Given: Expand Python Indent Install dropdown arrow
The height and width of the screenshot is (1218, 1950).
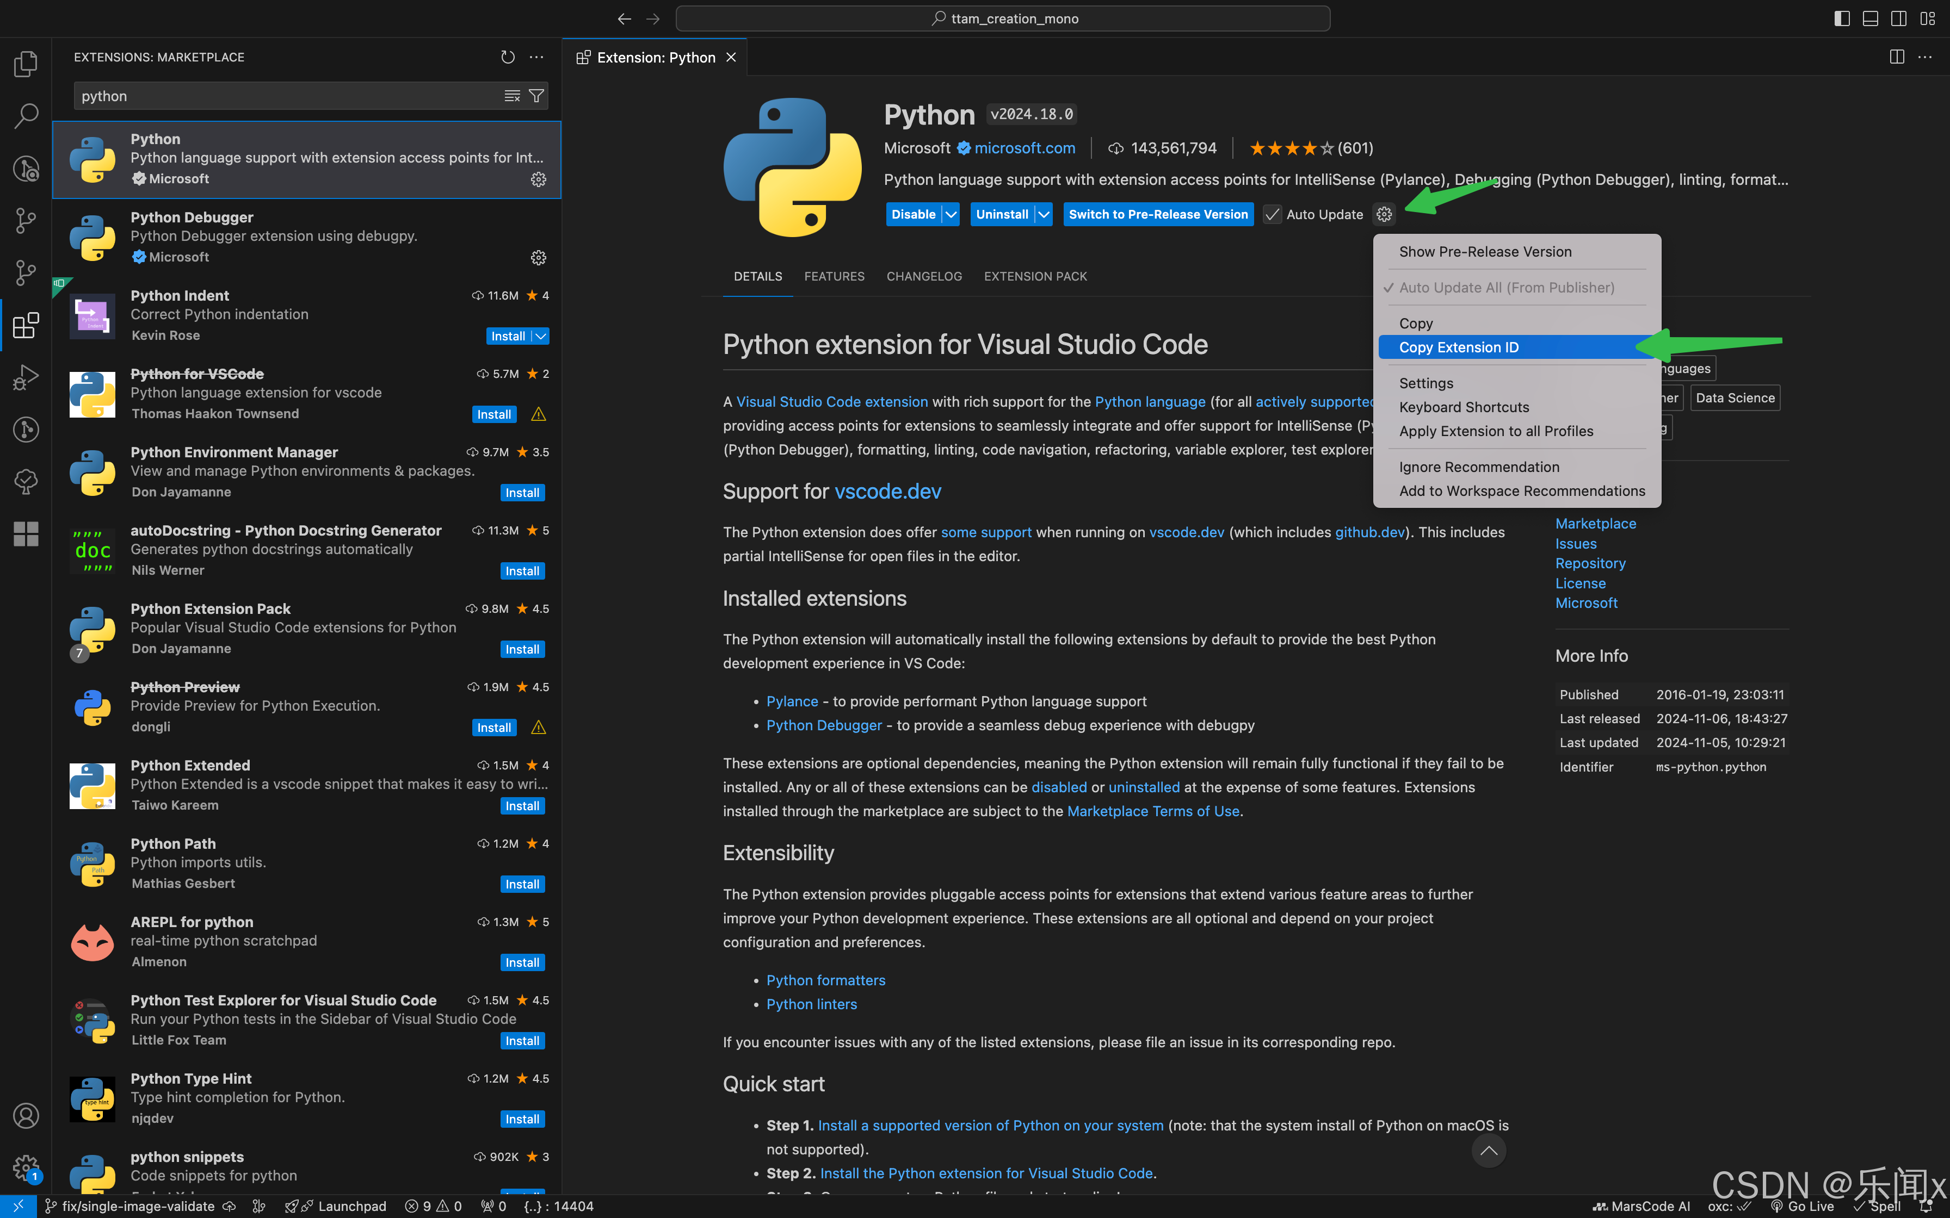Looking at the screenshot, I should click(x=541, y=336).
